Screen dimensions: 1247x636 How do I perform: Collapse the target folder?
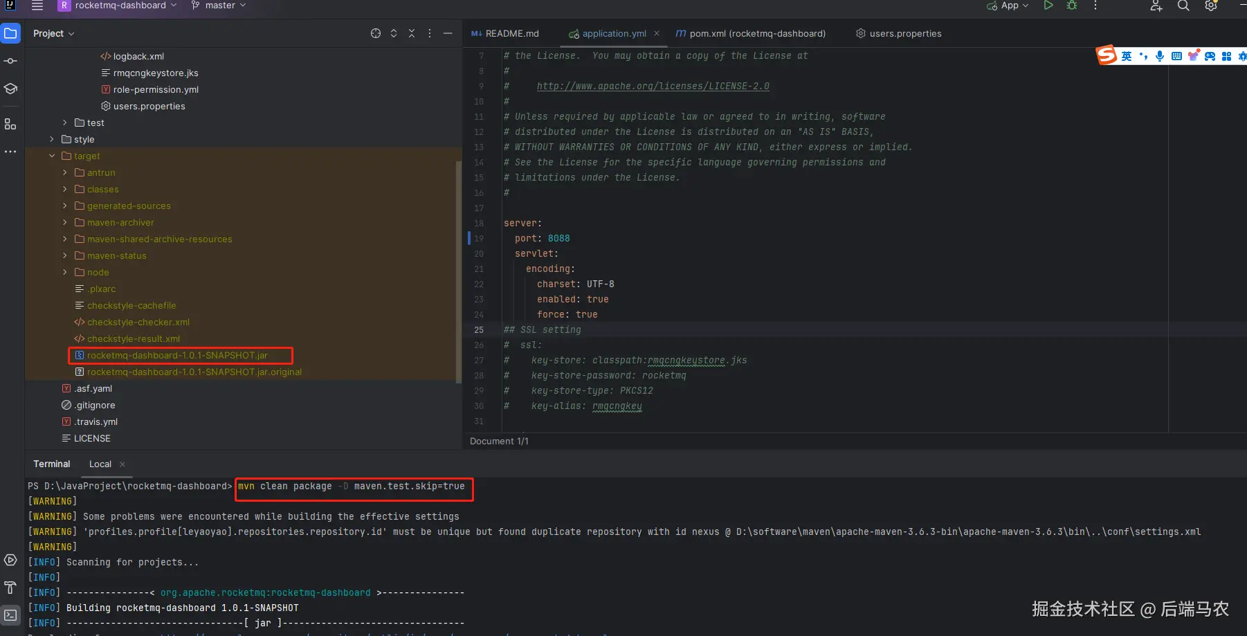(x=52, y=156)
